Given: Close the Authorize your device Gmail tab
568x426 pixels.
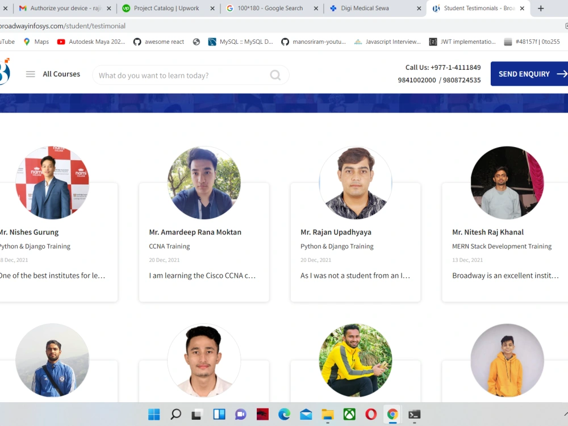Looking at the screenshot, I should point(108,9).
